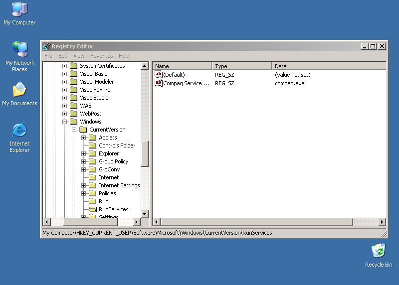The image size is (399, 285).
Task: Expand the WebPost key
Action: point(64,114)
